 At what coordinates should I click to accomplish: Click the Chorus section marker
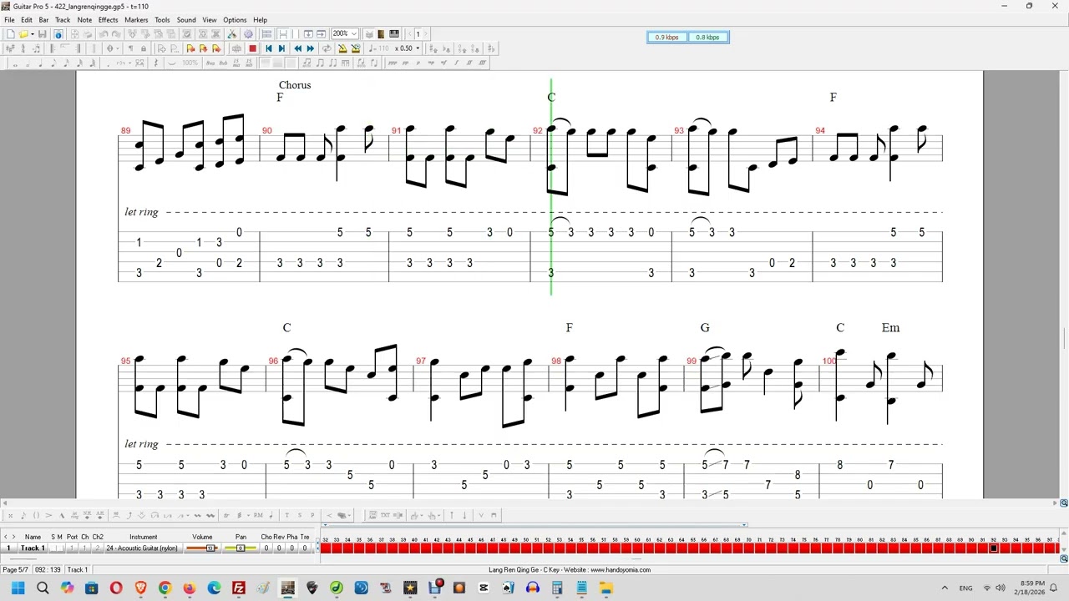coord(295,85)
